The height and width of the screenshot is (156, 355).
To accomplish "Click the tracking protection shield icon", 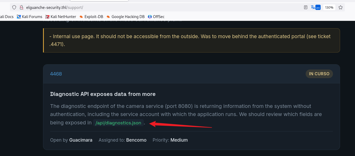I will click(x=14, y=7).
